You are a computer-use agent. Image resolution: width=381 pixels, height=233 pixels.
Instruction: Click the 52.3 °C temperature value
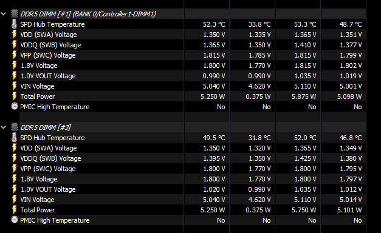[214, 24]
